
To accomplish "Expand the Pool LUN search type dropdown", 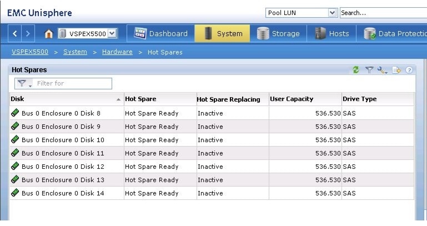I will (x=332, y=13).
